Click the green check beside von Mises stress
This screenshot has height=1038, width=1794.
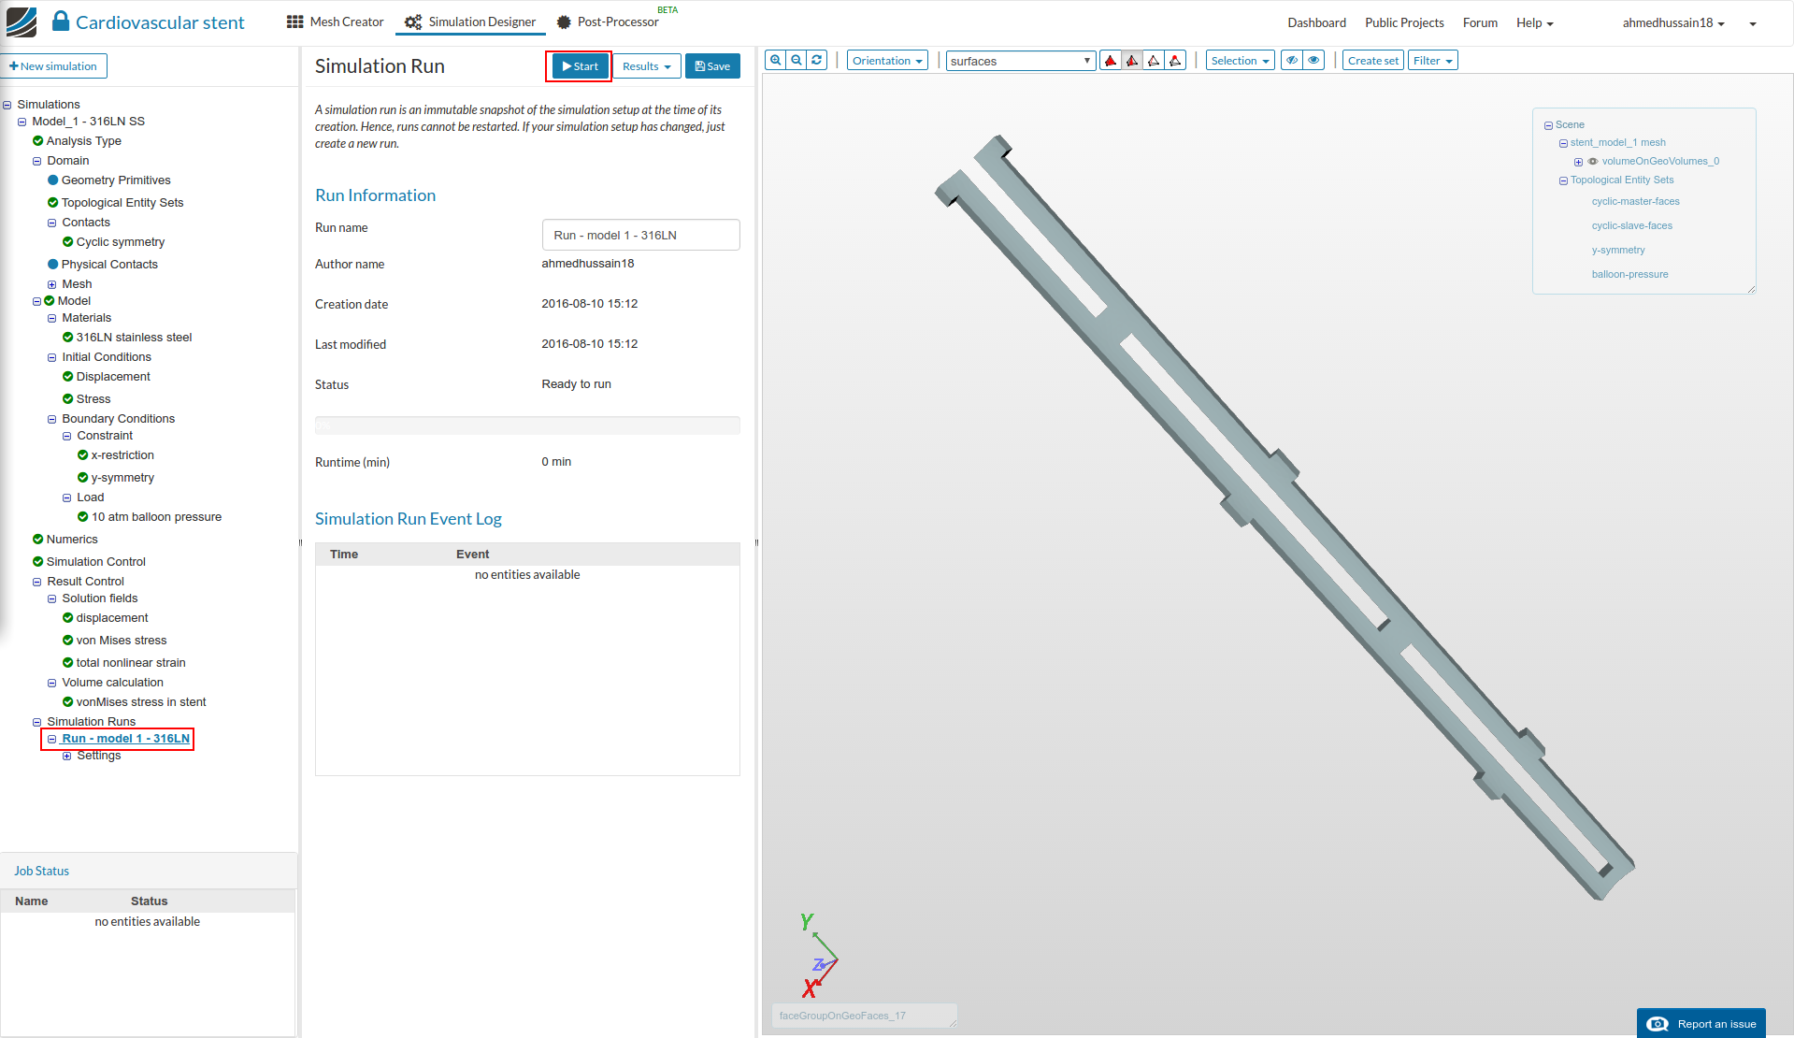tap(68, 641)
